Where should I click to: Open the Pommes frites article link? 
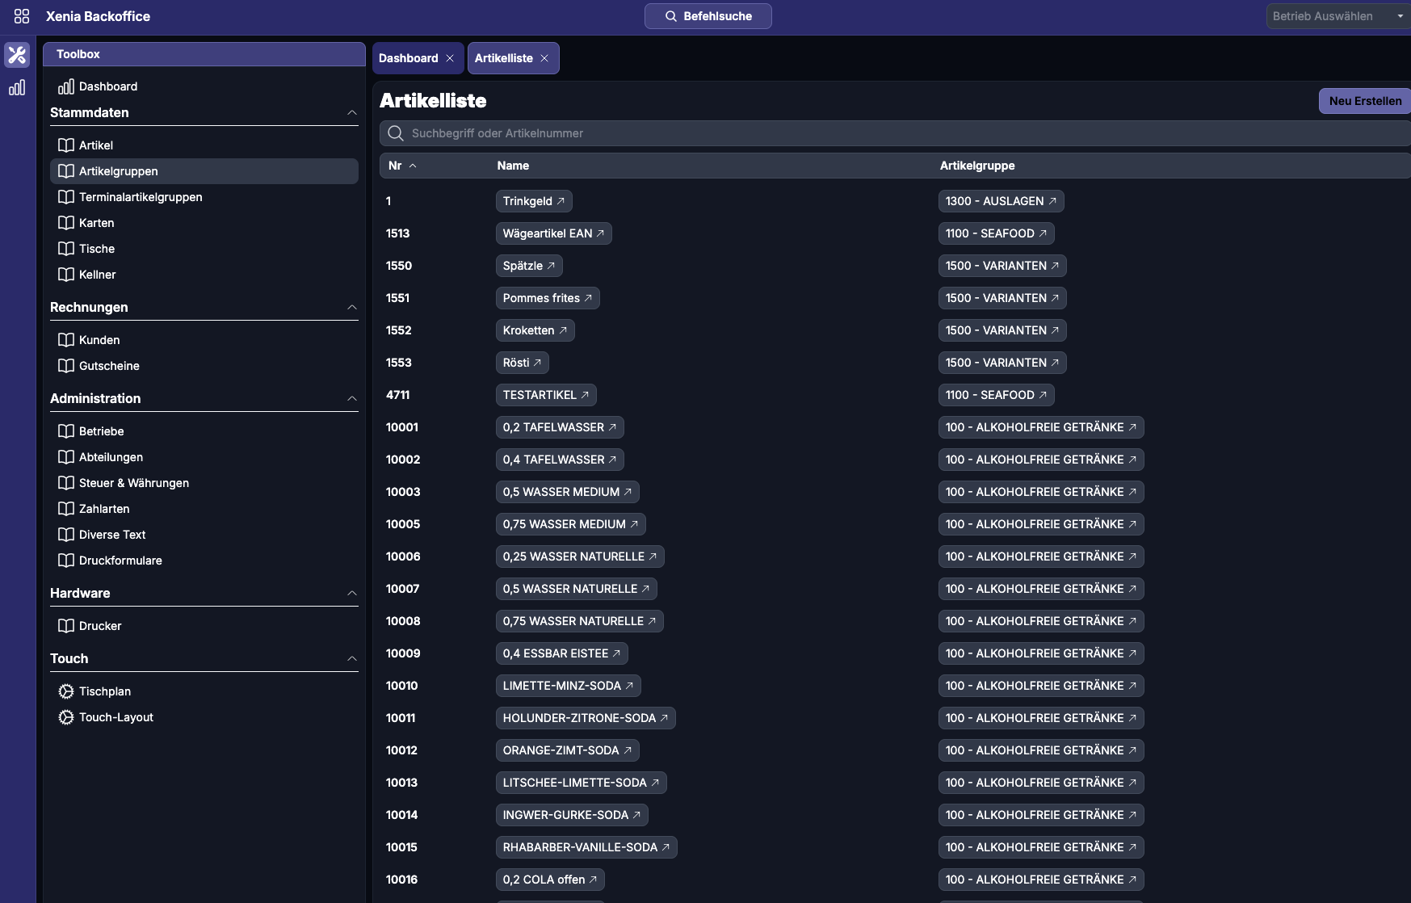click(x=547, y=298)
